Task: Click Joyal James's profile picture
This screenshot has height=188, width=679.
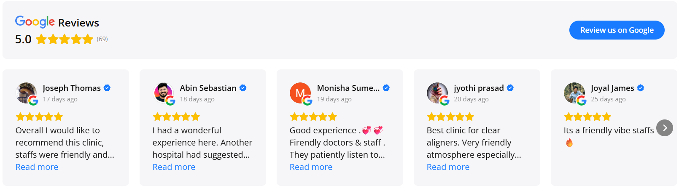Action: 574,93
